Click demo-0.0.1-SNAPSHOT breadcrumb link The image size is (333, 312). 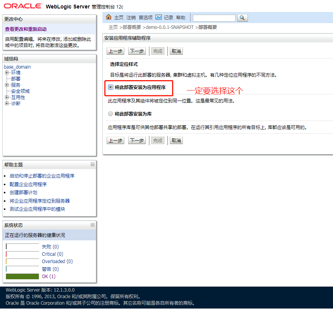pos(170,27)
